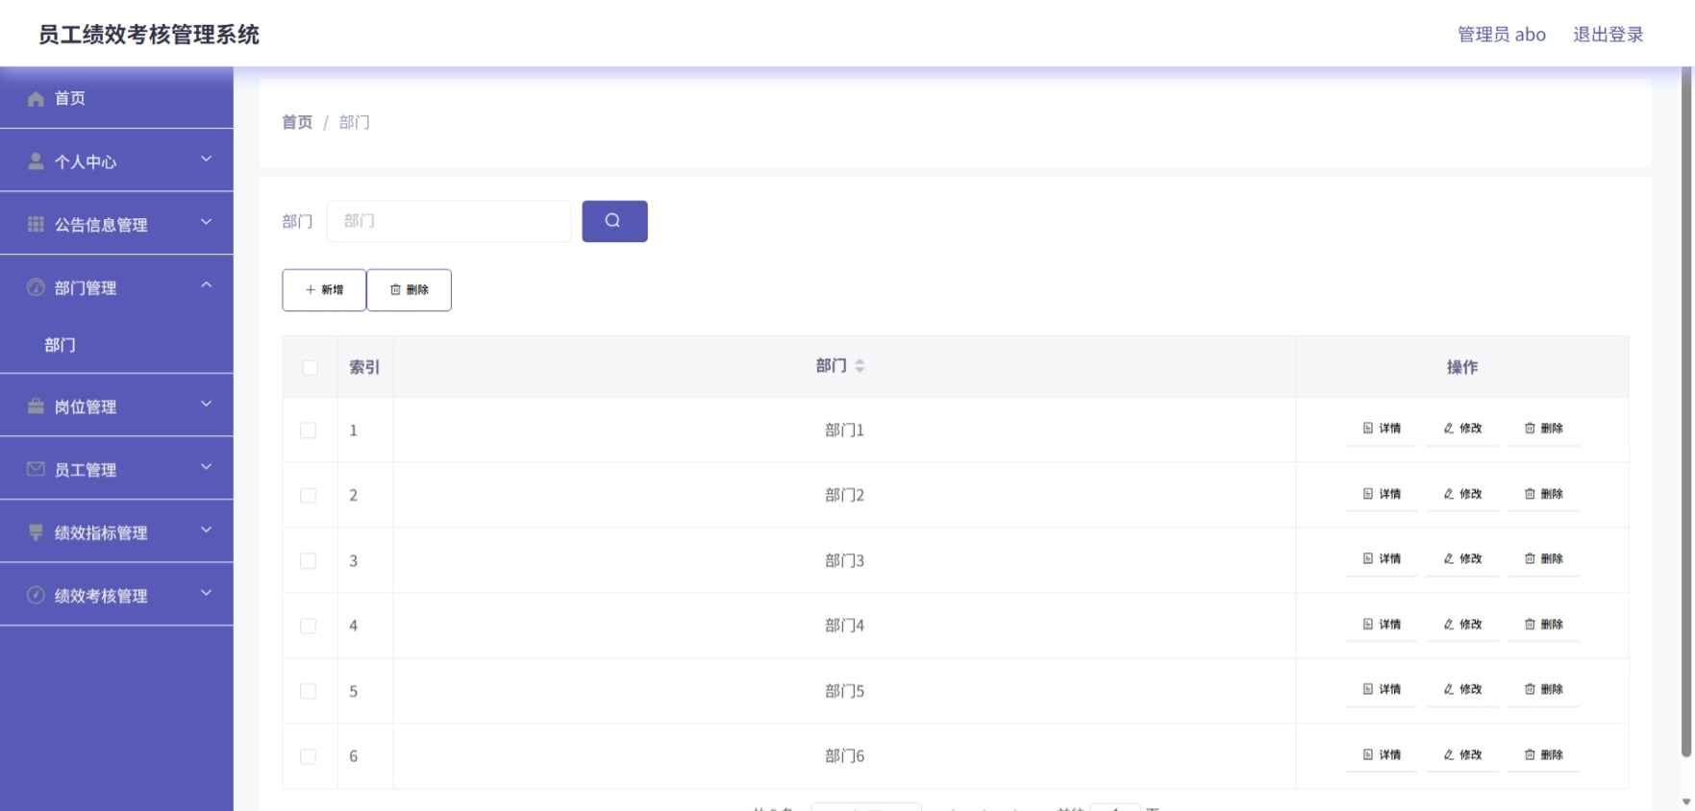The image size is (1695, 811).
Task: Open 详情 for row 部门3
Action: [x=1382, y=558]
